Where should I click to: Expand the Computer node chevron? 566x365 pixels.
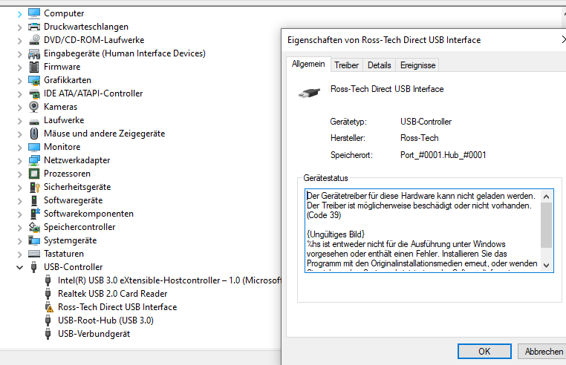pyautogui.click(x=19, y=14)
